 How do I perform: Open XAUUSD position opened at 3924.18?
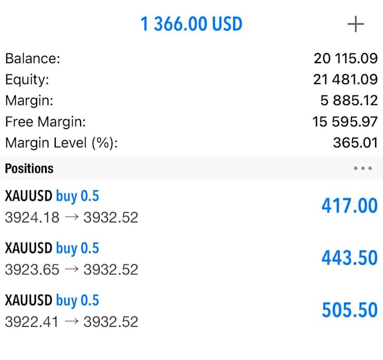(191, 206)
